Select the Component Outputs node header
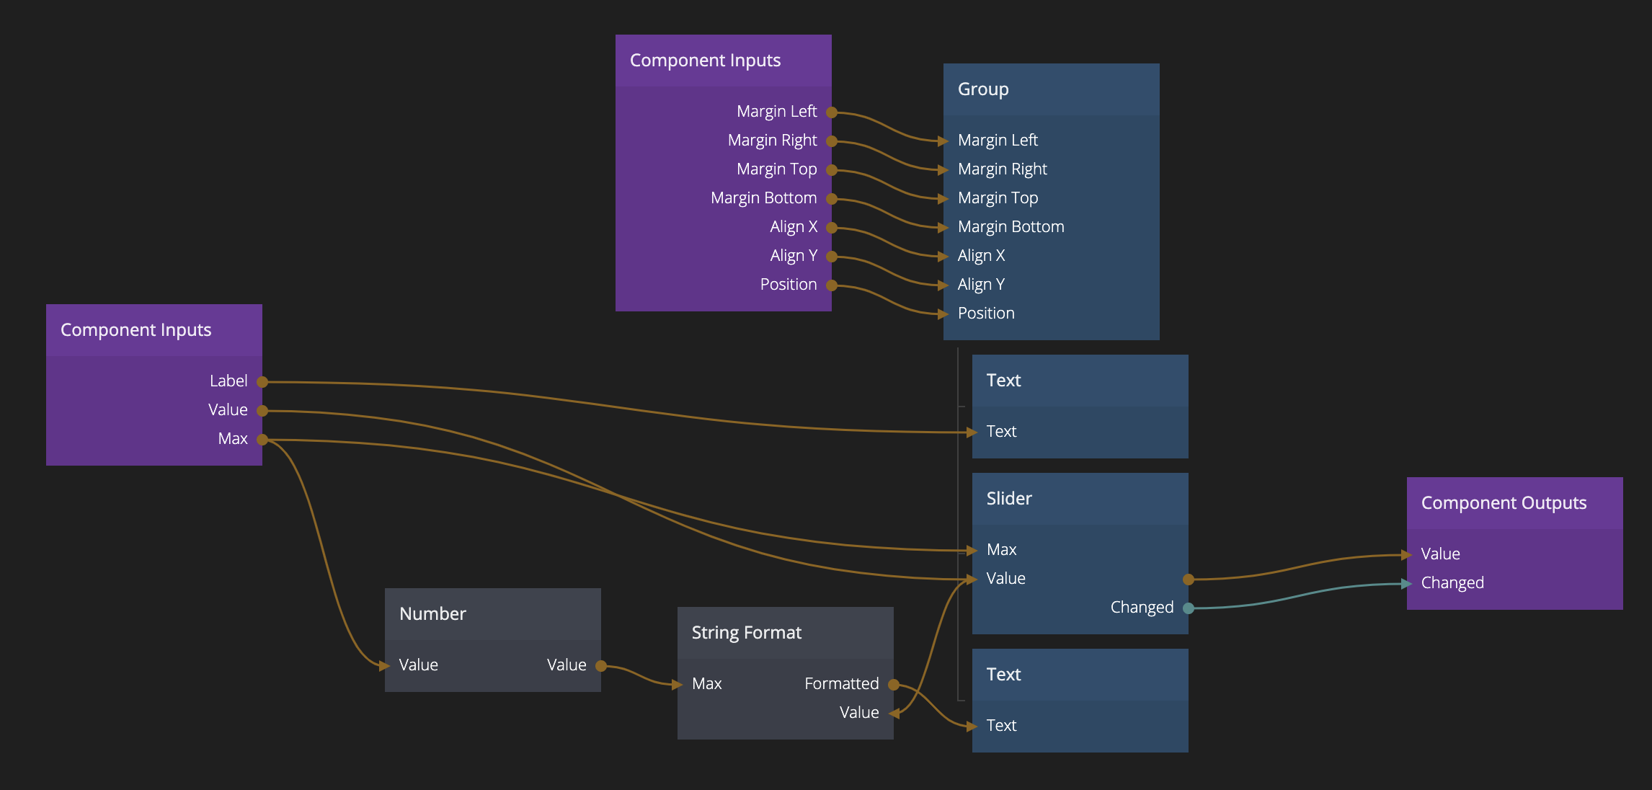The image size is (1652, 790). tap(1514, 503)
